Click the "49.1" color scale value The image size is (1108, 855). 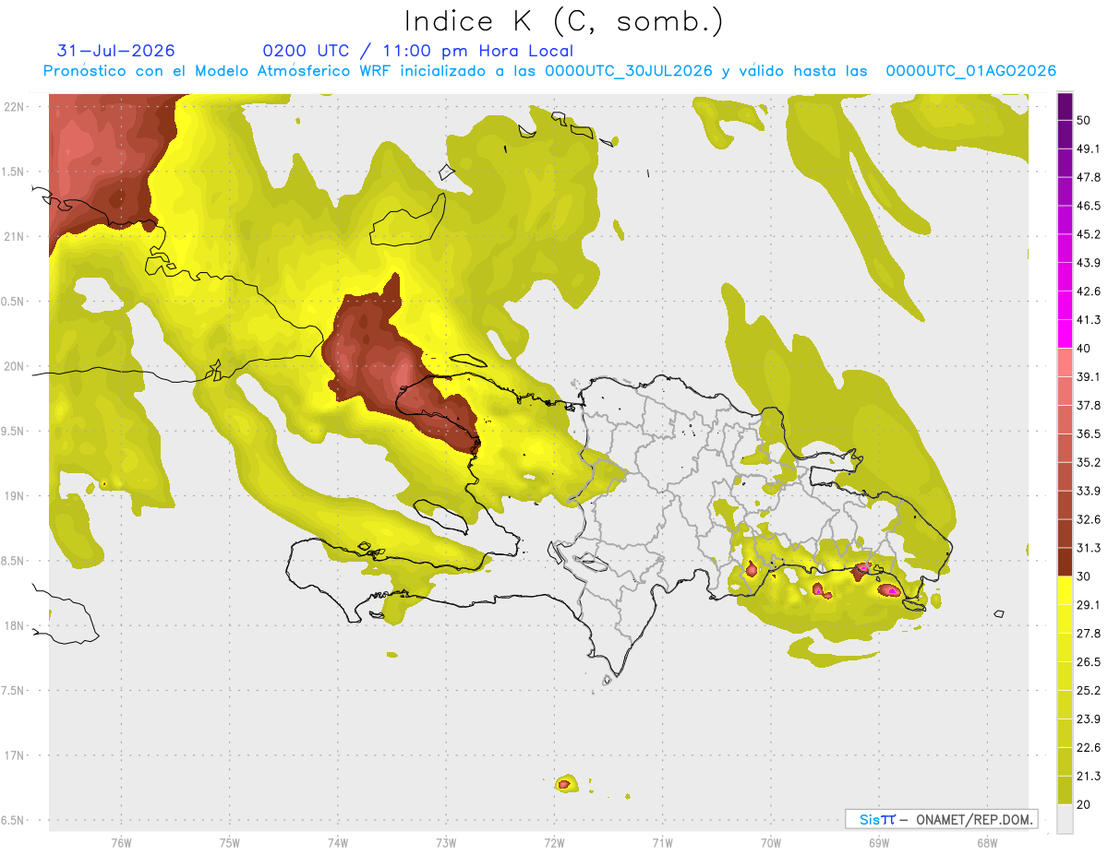[x=1089, y=149]
